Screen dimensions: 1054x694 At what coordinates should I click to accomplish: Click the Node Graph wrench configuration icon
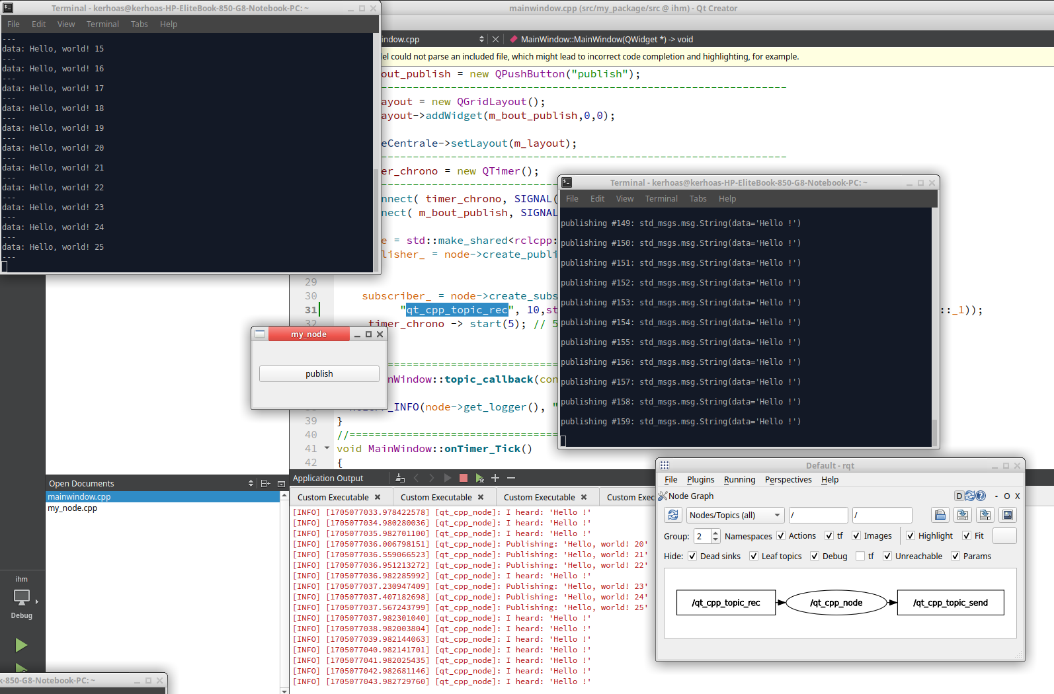tap(663, 496)
